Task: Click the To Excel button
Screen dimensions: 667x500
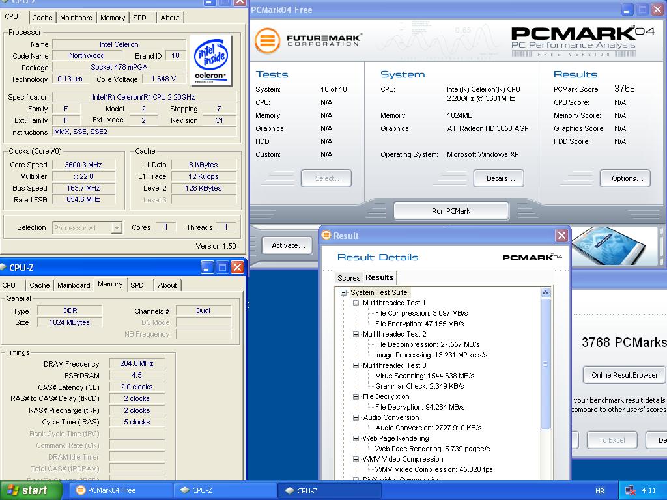Action: [x=612, y=440]
